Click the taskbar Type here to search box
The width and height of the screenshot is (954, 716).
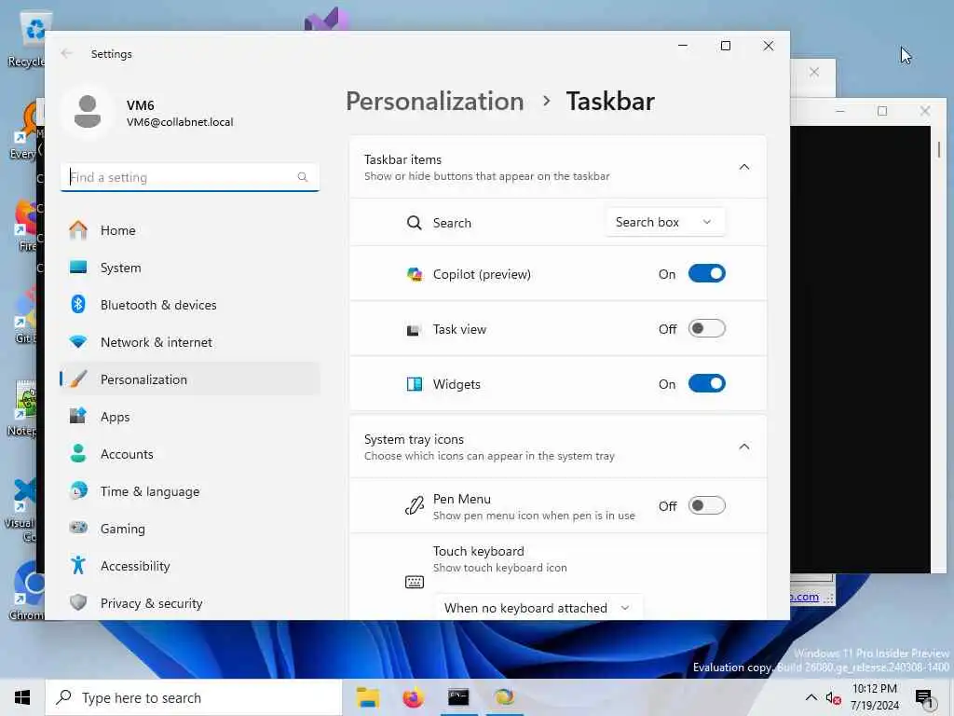click(x=194, y=697)
